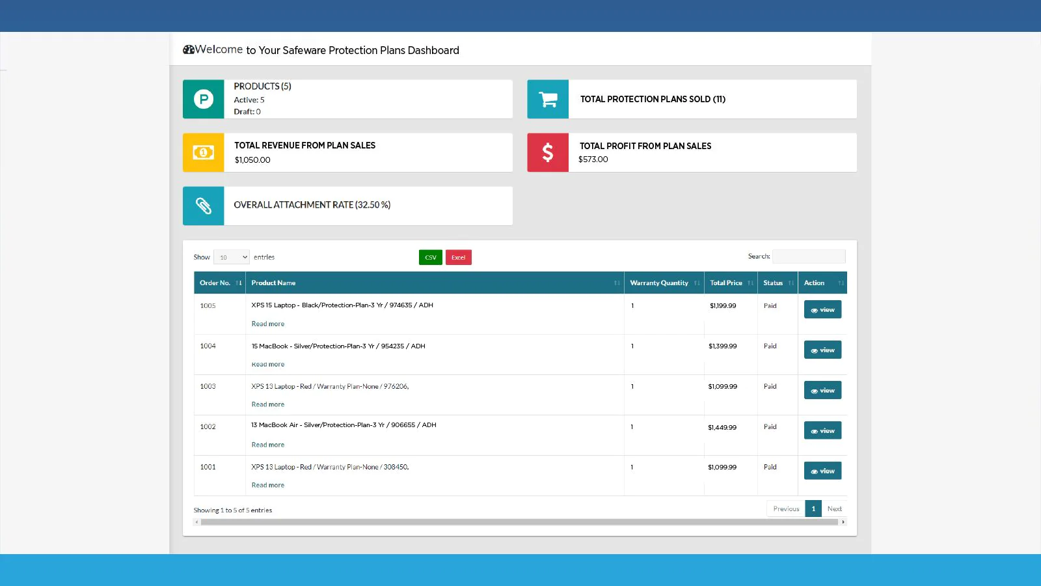Click the dashboard gauge icon beside Welcome
Viewport: 1041px width, 586px height.
click(x=189, y=49)
